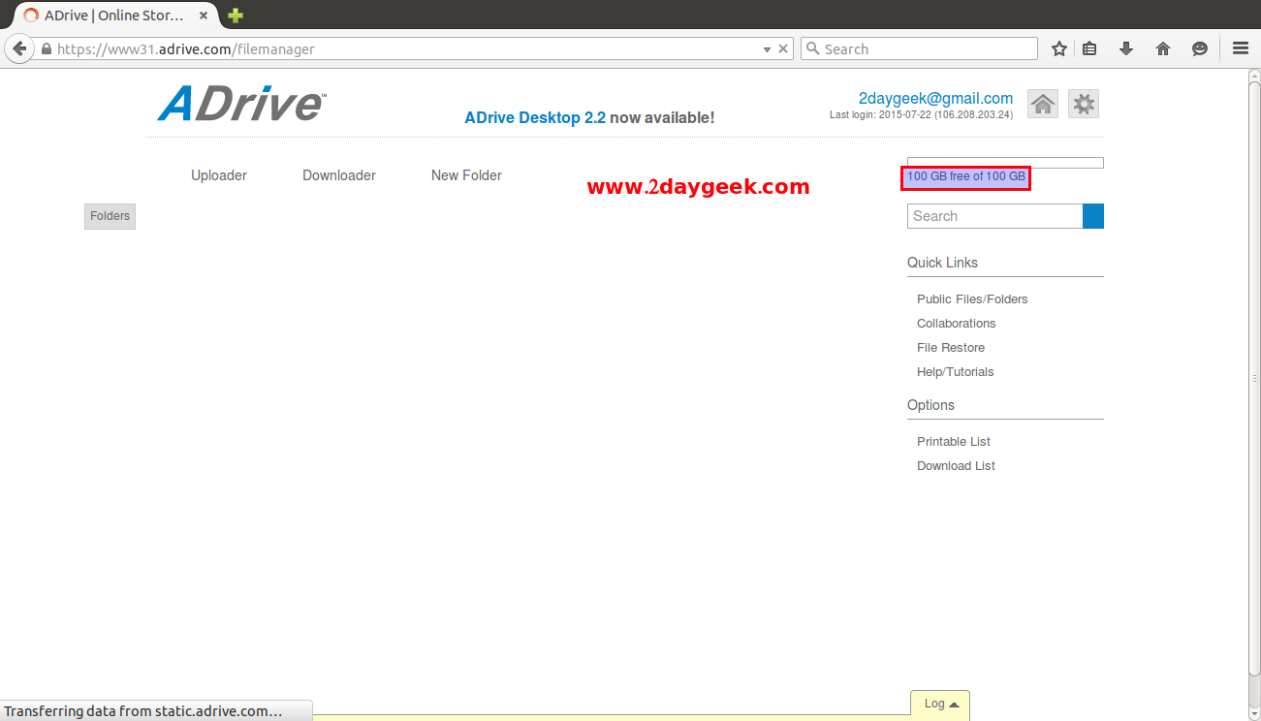The height and width of the screenshot is (721, 1261).
Task: Click the padlock site security icon
Action: click(x=46, y=48)
